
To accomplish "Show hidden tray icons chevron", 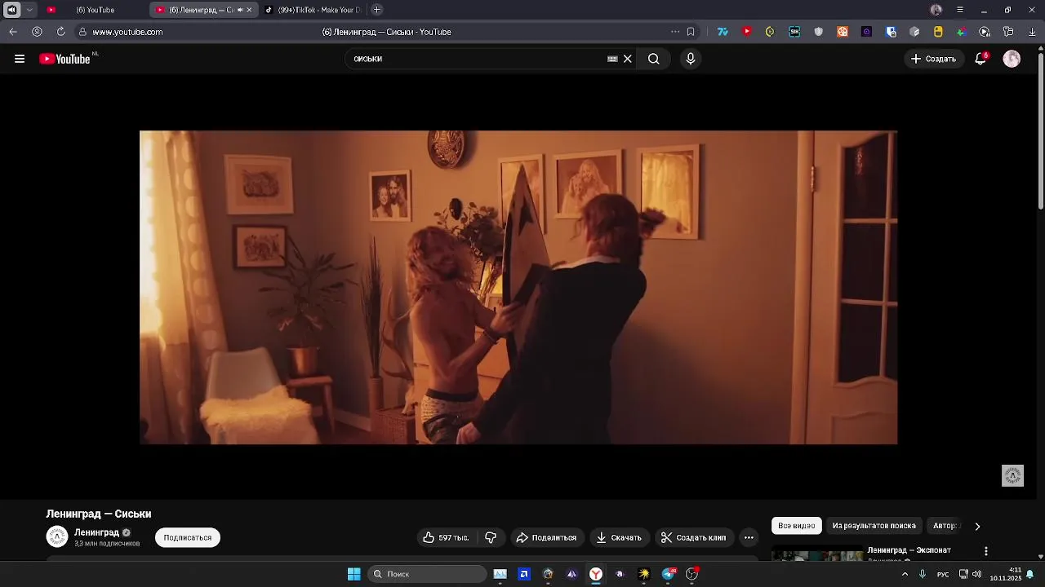I will click(x=905, y=574).
